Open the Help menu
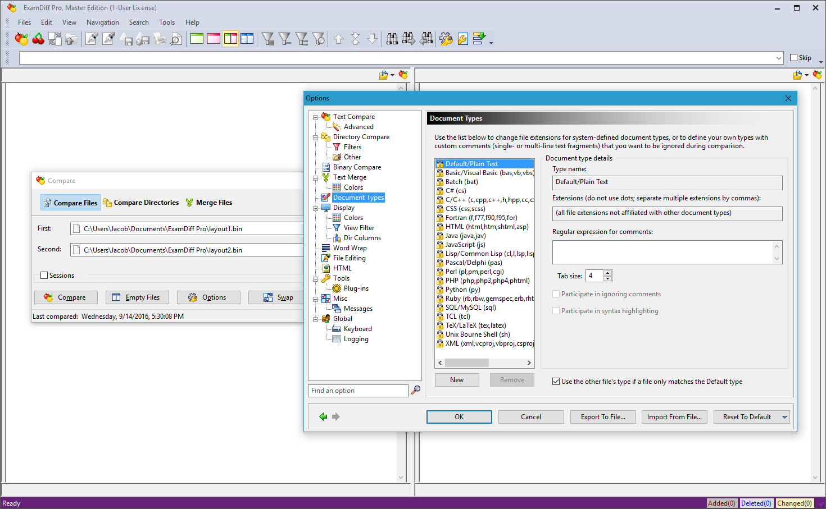Screen dimensions: 826x509 click(x=193, y=22)
